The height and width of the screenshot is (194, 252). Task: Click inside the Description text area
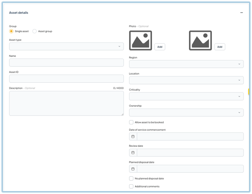point(66,103)
